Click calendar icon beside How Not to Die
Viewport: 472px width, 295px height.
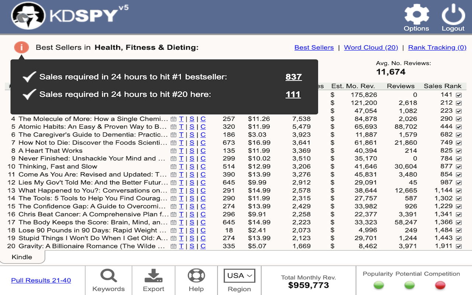tap(174, 142)
